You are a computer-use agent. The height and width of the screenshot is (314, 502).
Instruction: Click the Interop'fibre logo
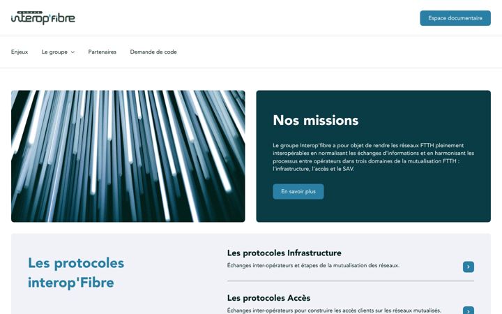(43, 17)
